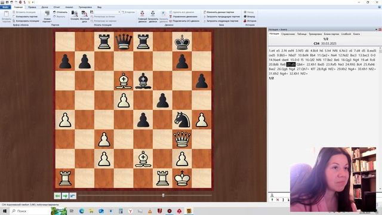Click Load previous game option
382x215 pixels.
(221, 16)
